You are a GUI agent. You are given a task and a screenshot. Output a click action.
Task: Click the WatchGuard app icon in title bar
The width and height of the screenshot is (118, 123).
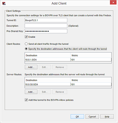coord(4,4)
